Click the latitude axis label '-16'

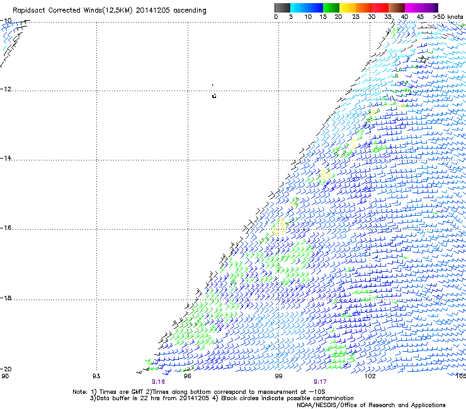point(6,228)
